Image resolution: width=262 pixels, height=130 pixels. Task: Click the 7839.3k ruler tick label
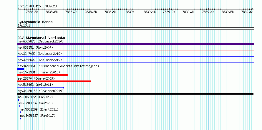[x=189, y=12]
